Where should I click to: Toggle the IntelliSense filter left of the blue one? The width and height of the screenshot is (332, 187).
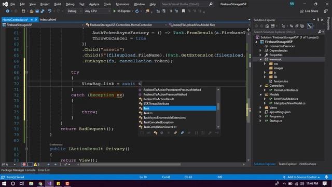click(175, 133)
